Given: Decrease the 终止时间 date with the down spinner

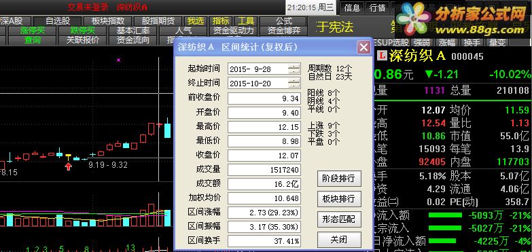Looking at the screenshot, I should pyautogui.click(x=294, y=85).
